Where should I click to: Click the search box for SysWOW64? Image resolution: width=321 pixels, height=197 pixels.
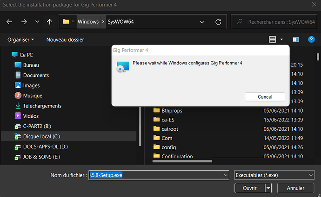[x=274, y=22]
